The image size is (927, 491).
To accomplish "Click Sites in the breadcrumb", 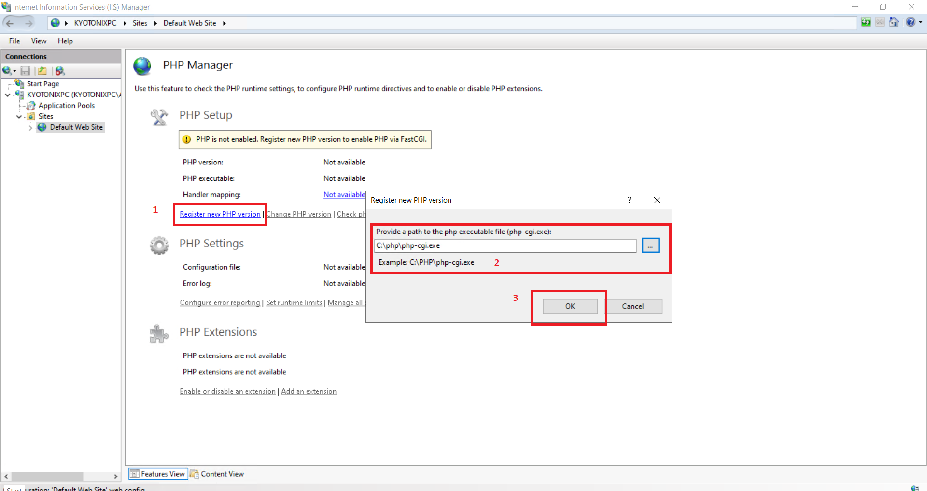I will tap(140, 23).
